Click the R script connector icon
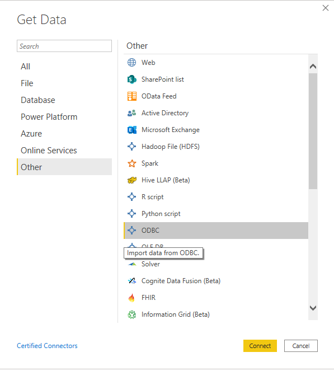The height and width of the screenshot is (371, 334). (132, 197)
